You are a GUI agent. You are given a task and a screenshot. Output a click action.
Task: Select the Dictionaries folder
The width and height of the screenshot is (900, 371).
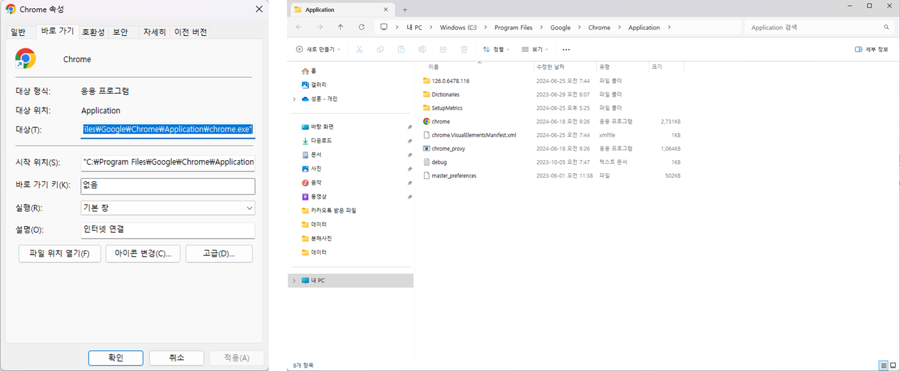click(x=445, y=95)
